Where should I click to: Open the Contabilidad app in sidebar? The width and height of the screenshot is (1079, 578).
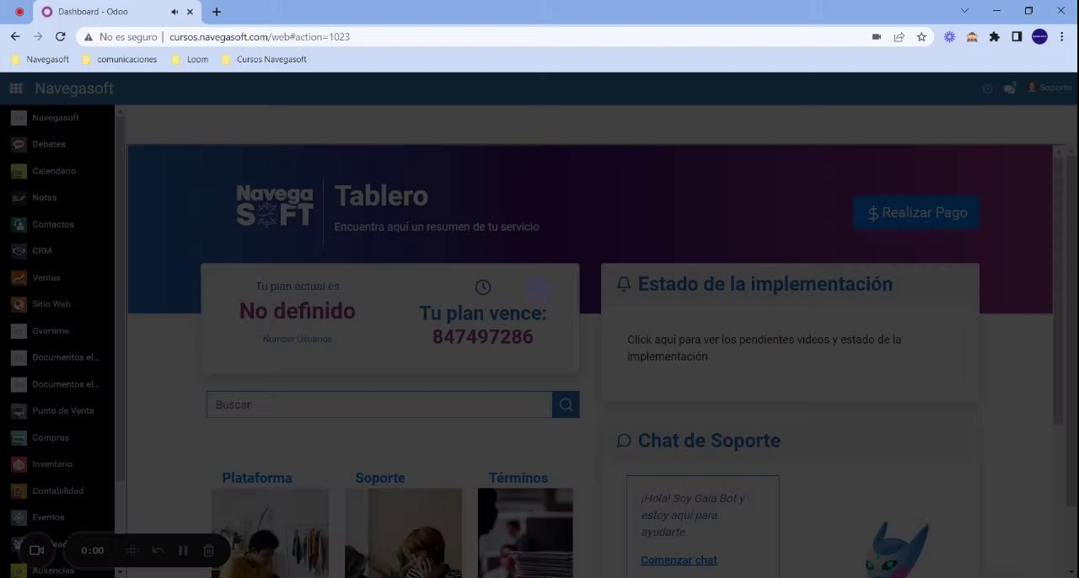[57, 490]
